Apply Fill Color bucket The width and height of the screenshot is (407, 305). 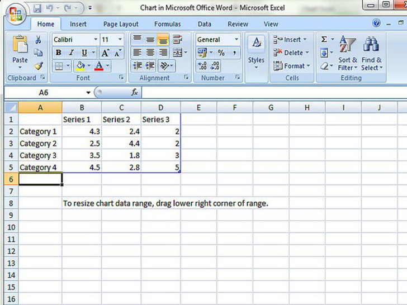point(81,66)
